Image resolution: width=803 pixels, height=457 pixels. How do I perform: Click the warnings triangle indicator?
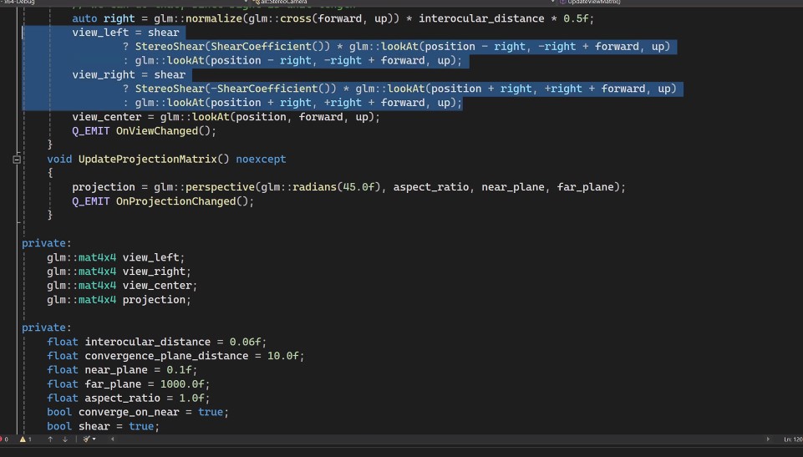pos(24,439)
